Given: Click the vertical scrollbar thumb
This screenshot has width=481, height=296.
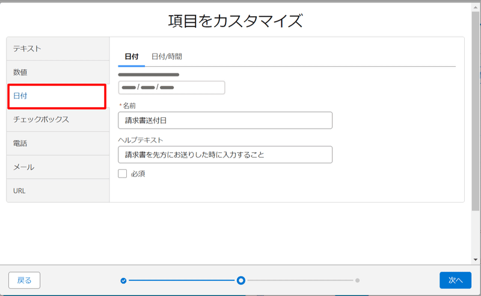Looking at the screenshot, I should click(476, 111).
